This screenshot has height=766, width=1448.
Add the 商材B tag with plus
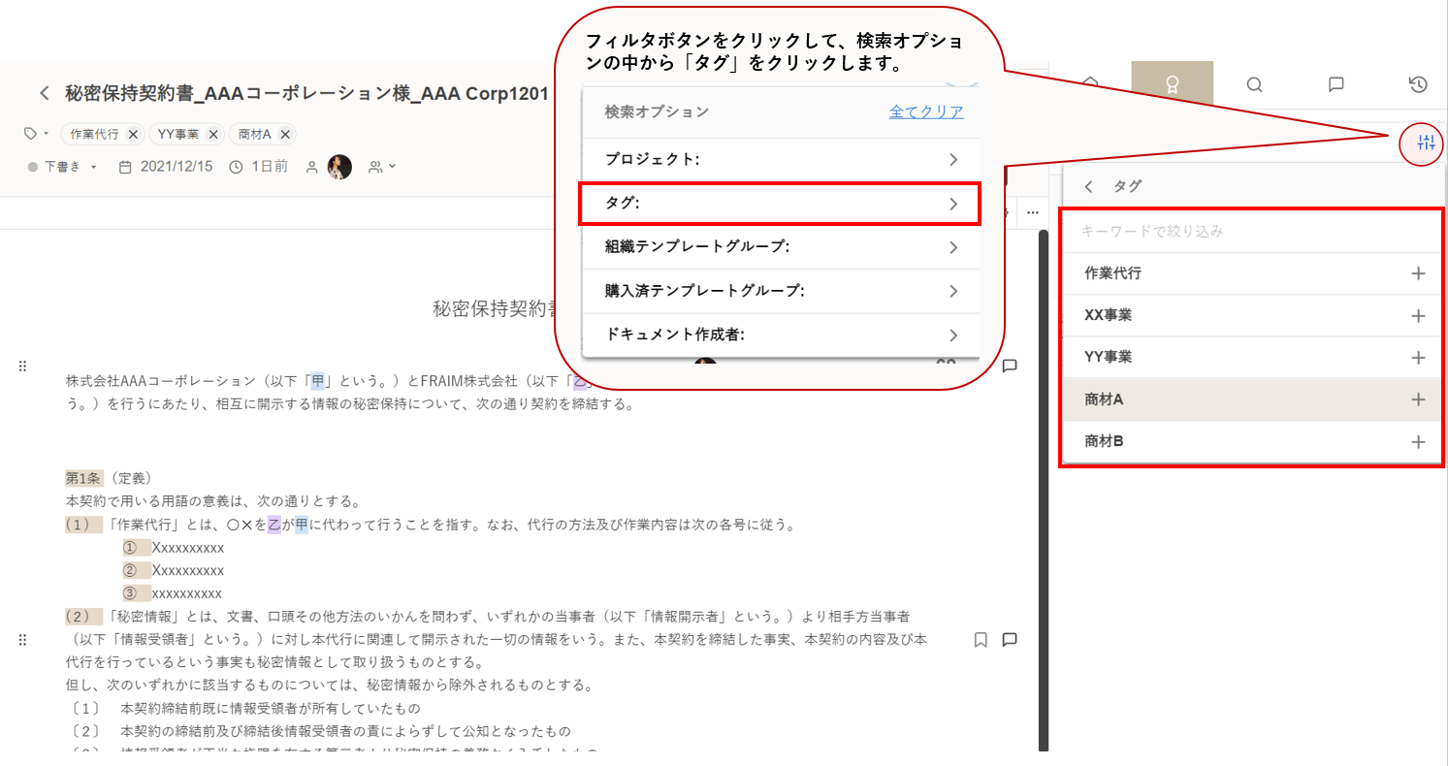coord(1418,442)
